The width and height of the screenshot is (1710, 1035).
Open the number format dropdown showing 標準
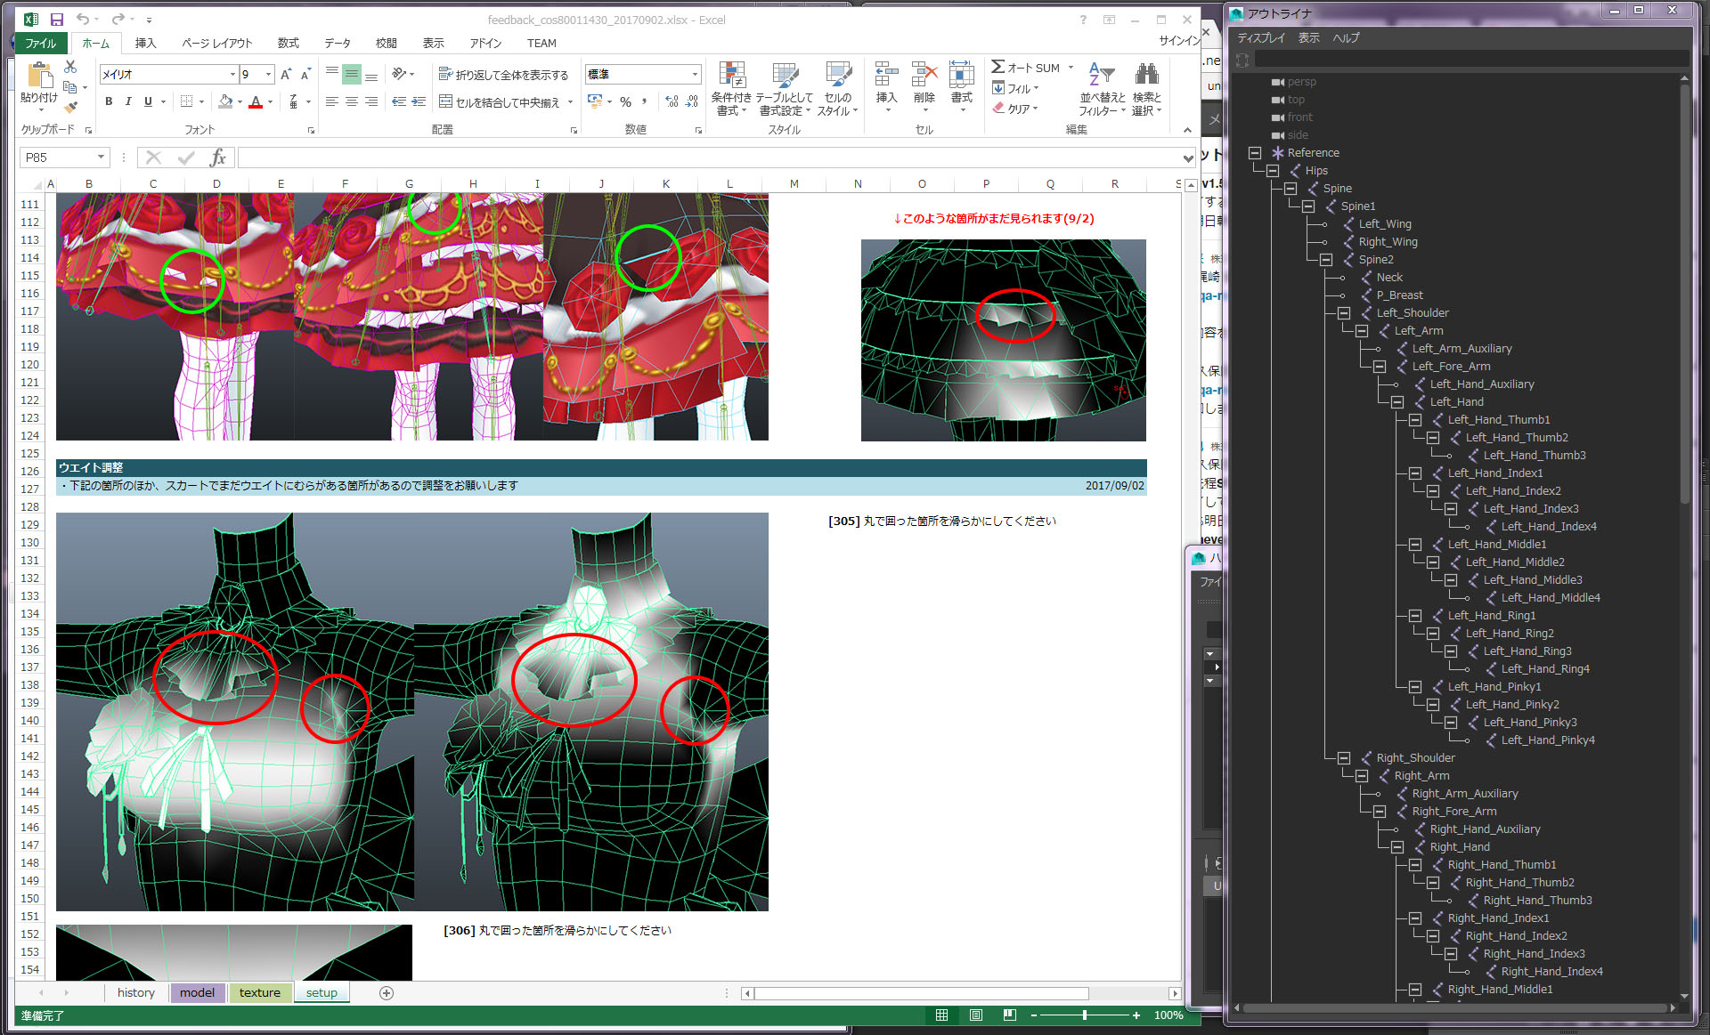click(695, 74)
